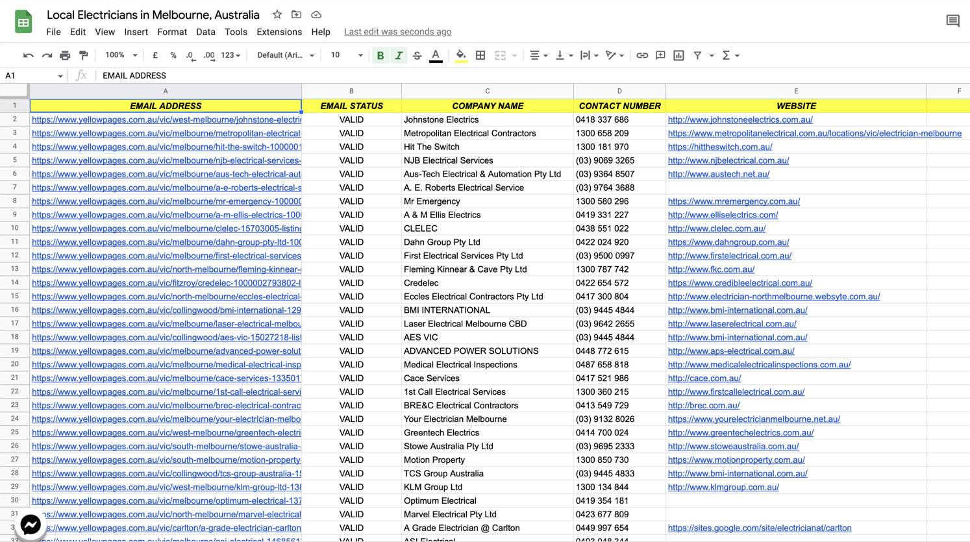Open the font size 10 dropdown
Screen dimensions: 970x542
tap(347, 56)
